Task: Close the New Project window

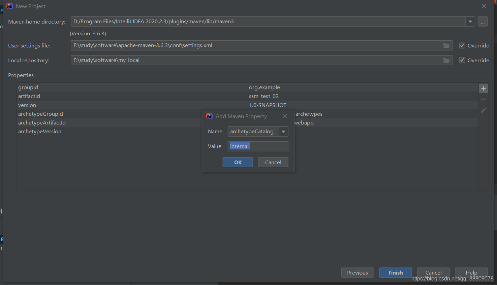Action: pos(484,6)
